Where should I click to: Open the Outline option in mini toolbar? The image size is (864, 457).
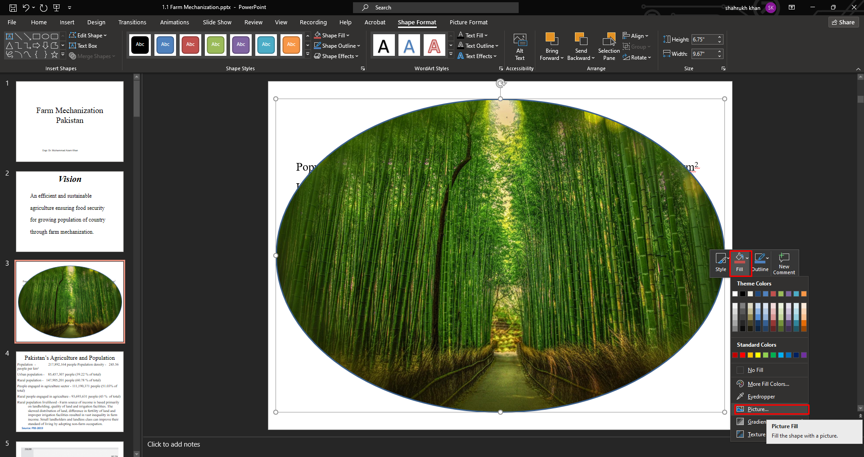[x=760, y=263]
